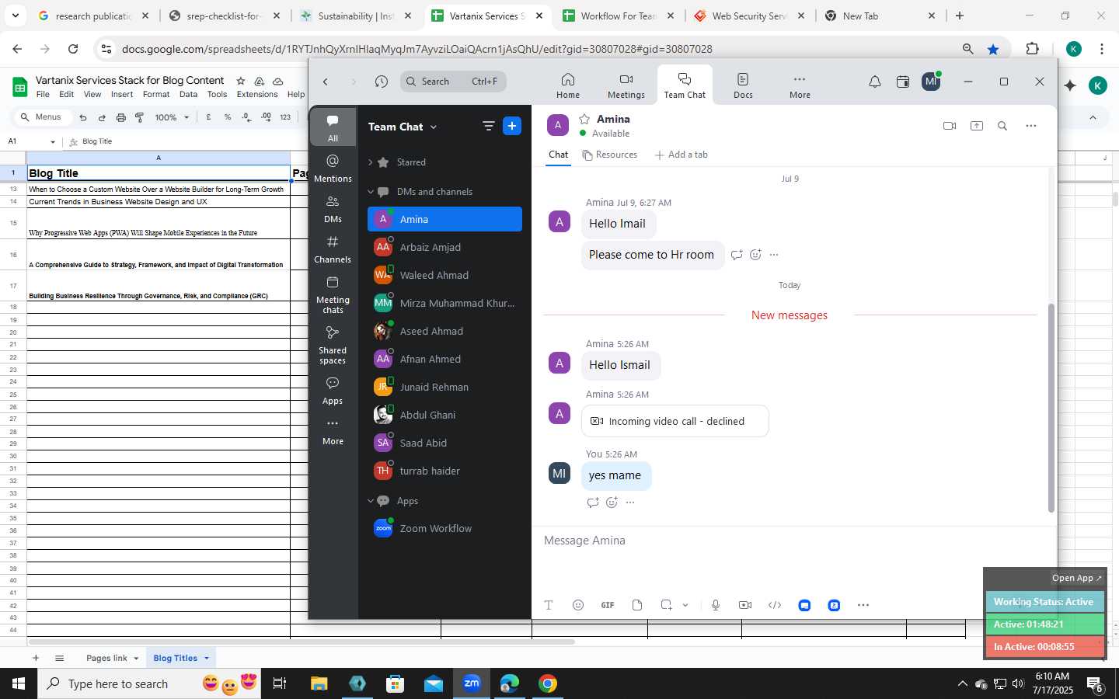Open GIF picker in composer
The height and width of the screenshot is (699, 1119).
pyautogui.click(x=608, y=605)
